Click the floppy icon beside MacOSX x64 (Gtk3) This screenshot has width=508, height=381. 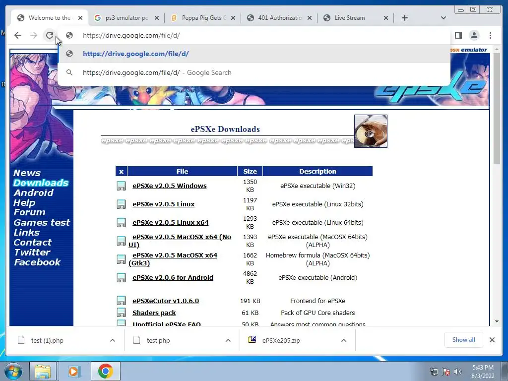click(x=121, y=259)
